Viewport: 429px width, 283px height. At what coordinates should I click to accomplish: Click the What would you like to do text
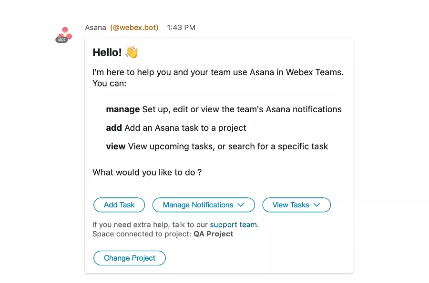click(x=147, y=172)
